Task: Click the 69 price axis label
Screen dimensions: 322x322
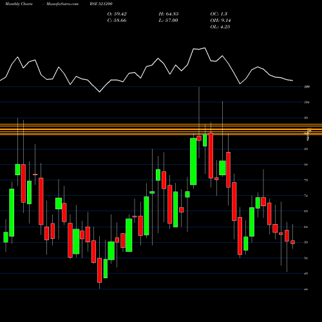Action: click(x=306, y=211)
